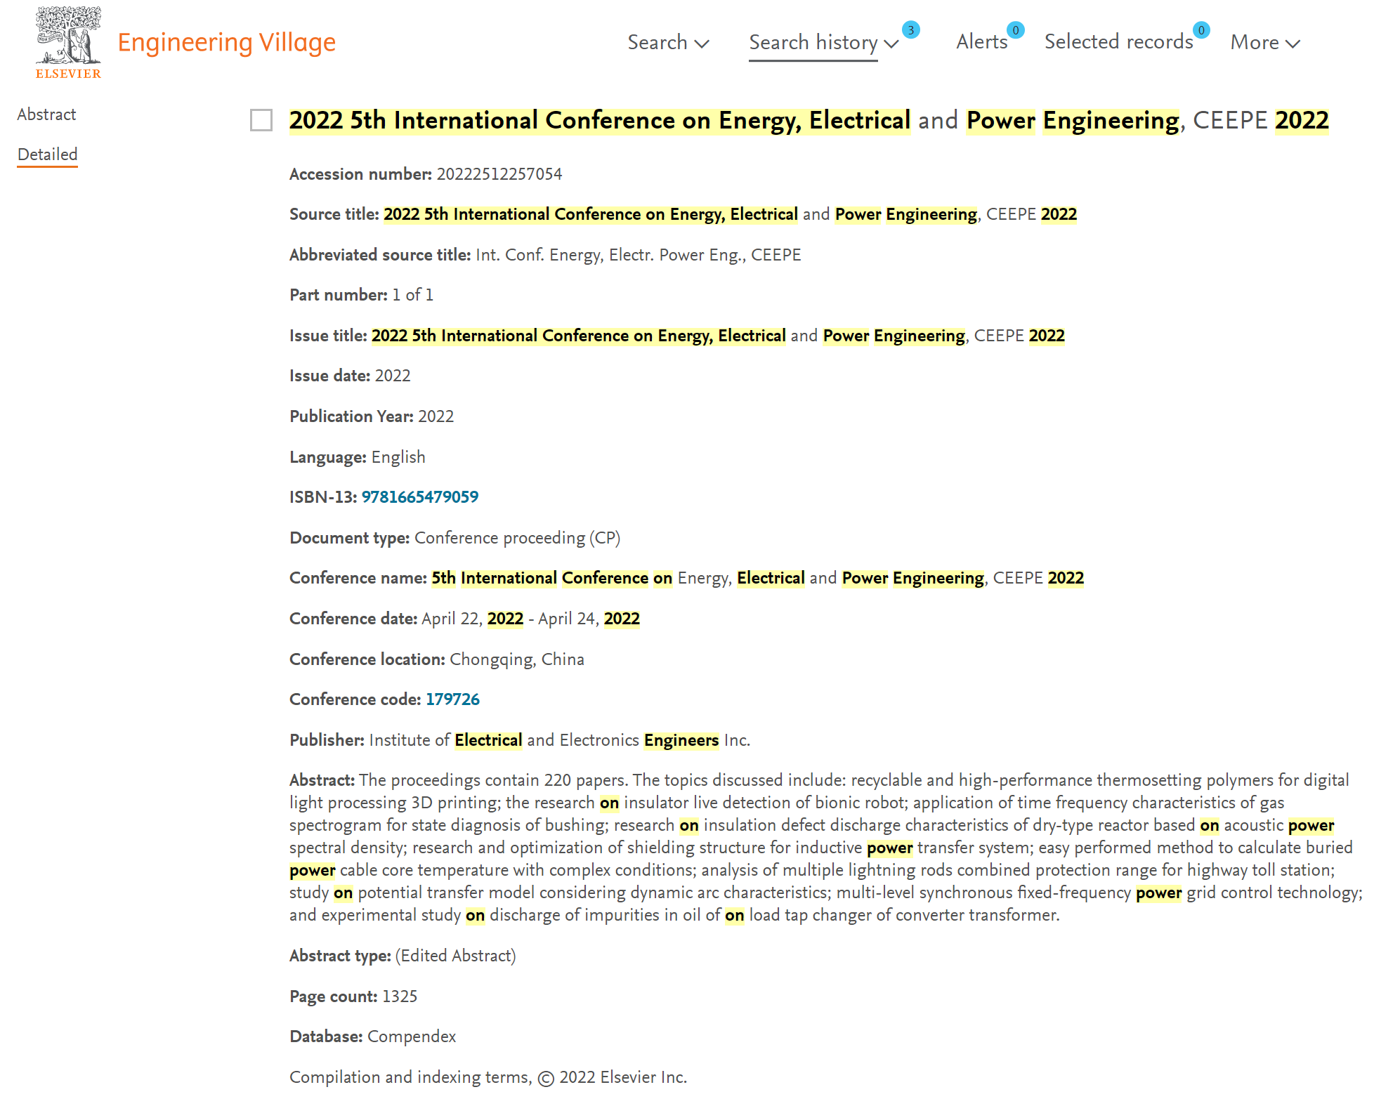
Task: Click the Issue date 2022 value
Action: coord(393,376)
